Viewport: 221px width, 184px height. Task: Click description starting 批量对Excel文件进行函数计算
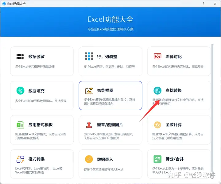click(178, 136)
